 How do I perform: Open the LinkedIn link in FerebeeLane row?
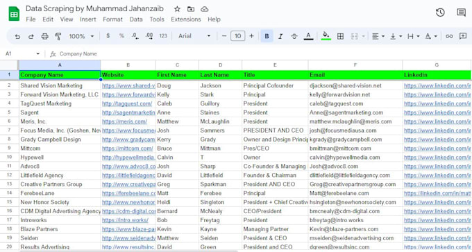click(x=437, y=193)
